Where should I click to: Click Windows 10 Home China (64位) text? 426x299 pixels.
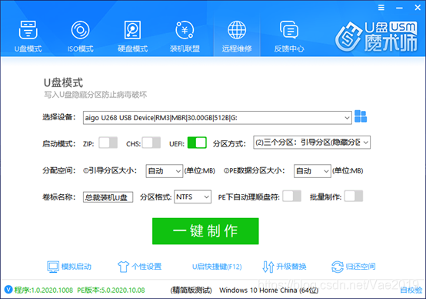pyautogui.click(x=268, y=291)
